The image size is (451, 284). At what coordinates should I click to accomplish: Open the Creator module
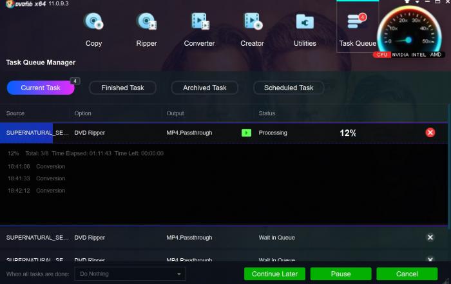pyautogui.click(x=253, y=30)
